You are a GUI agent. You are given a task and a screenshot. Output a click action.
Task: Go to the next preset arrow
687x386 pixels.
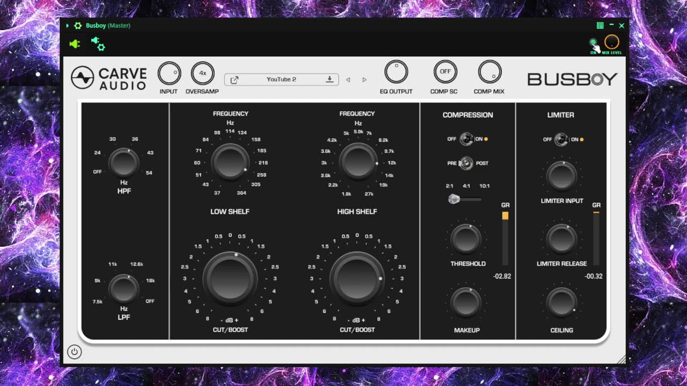click(364, 80)
